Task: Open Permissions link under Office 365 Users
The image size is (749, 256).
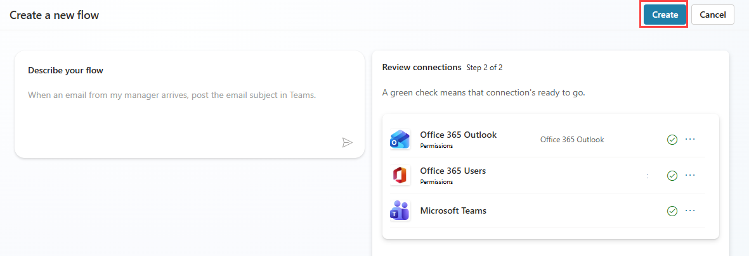Action: tap(436, 182)
